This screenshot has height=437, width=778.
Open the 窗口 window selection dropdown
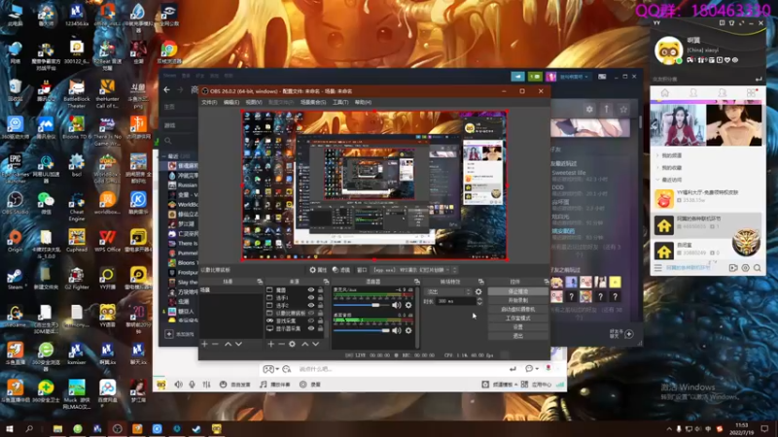415,270
